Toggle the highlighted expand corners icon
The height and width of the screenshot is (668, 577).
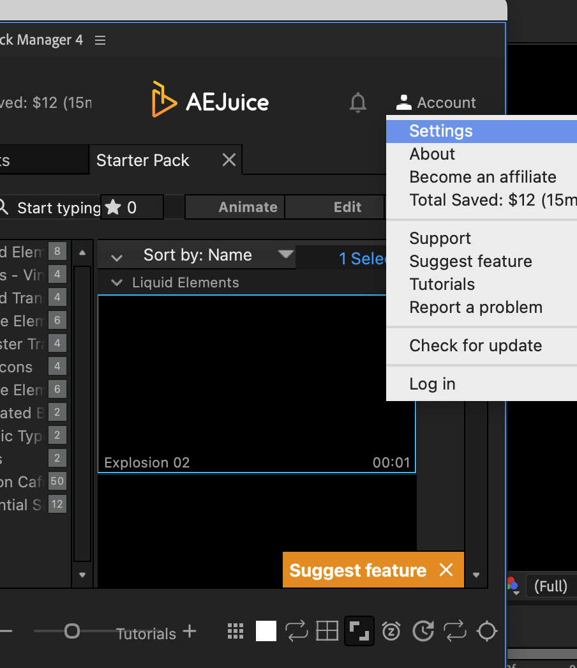click(359, 631)
